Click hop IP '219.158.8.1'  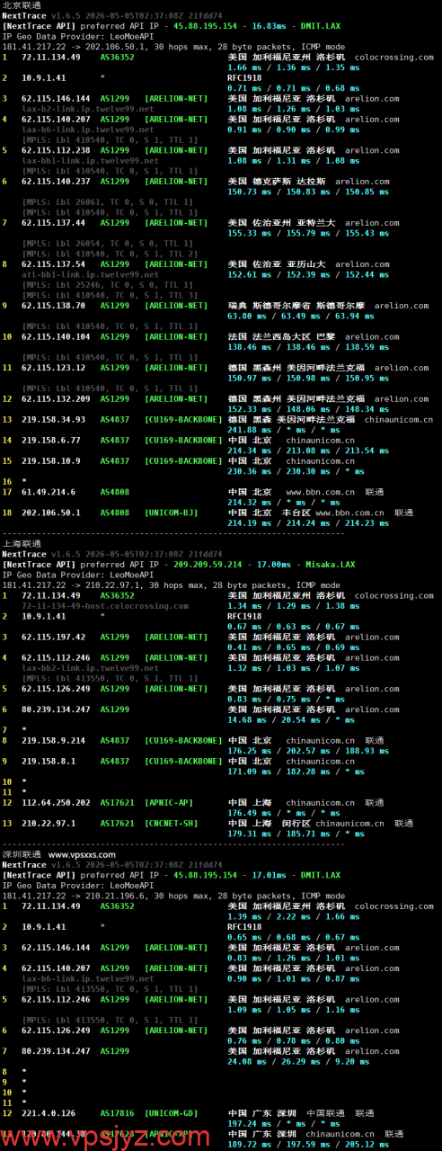tap(49, 761)
